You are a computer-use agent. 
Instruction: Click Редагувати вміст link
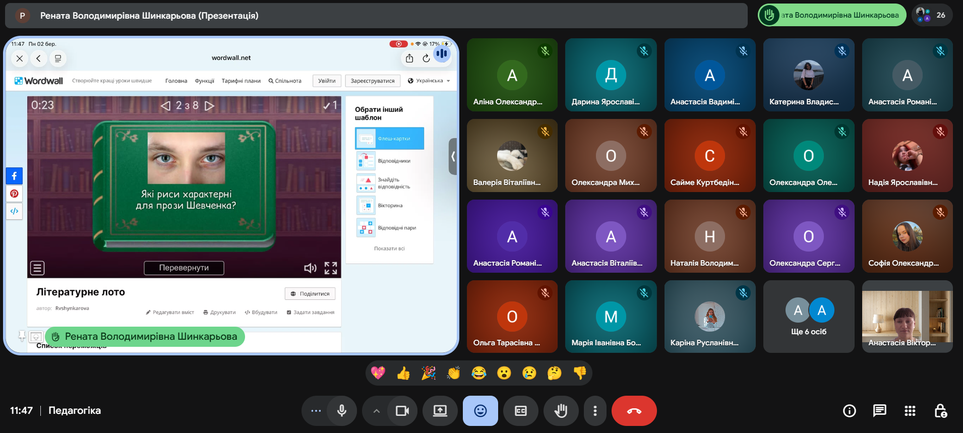click(x=170, y=313)
